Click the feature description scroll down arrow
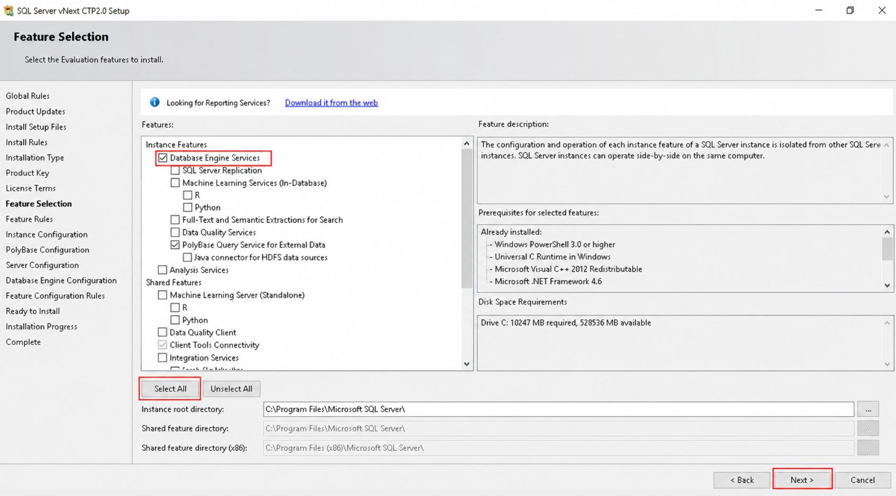 (x=887, y=197)
